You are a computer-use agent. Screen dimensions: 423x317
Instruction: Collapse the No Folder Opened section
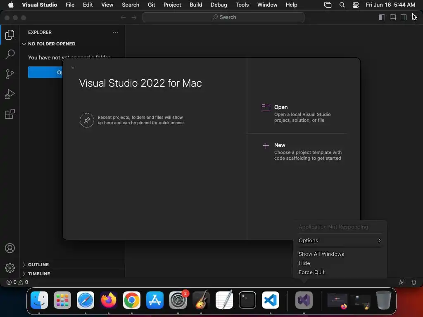[x=24, y=44]
